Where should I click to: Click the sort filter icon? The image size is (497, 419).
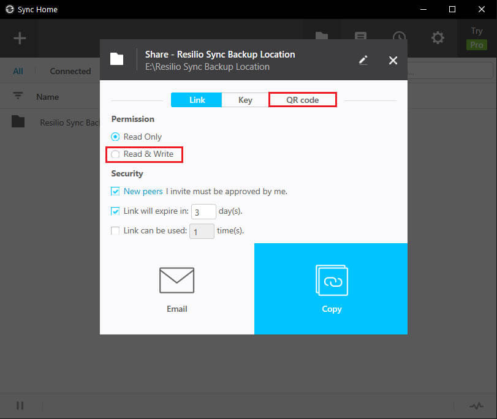18,96
